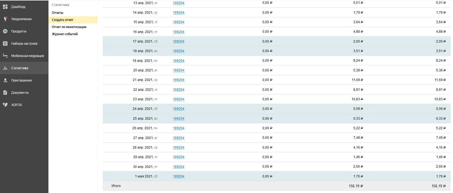Go to the Продукты sidebar label
The width and height of the screenshot is (453, 193).
click(x=19, y=31)
